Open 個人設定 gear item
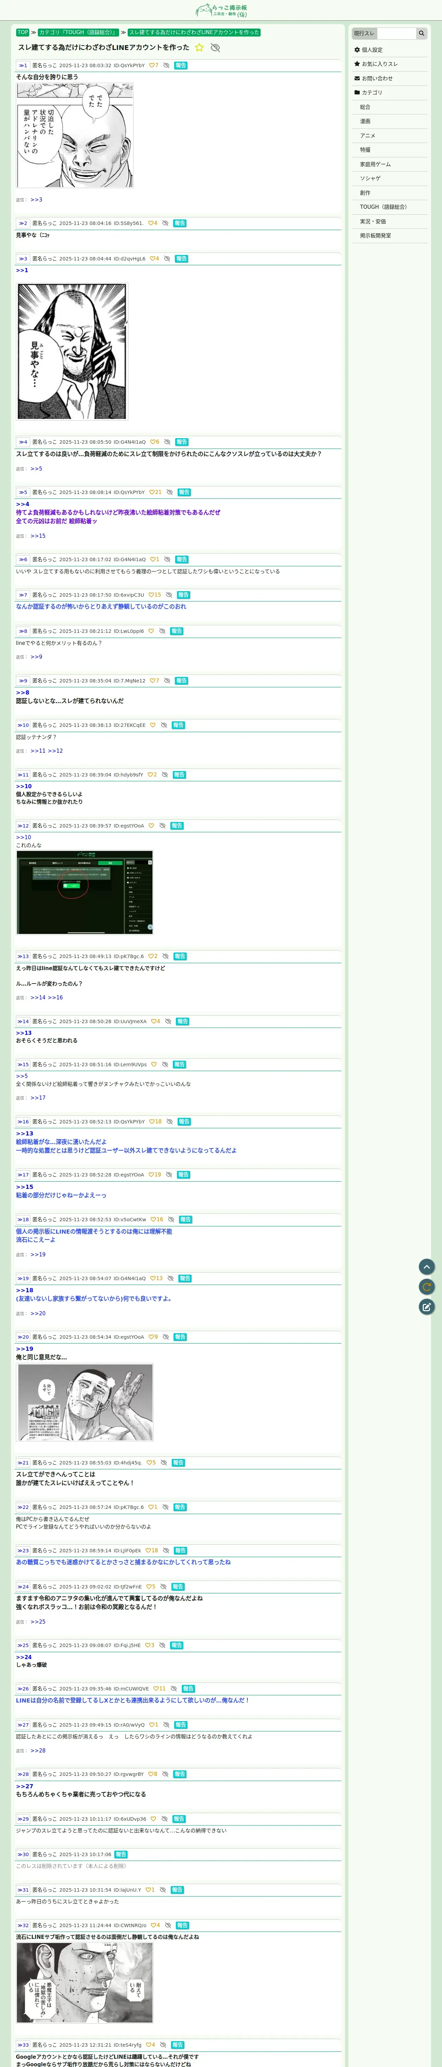The width and height of the screenshot is (442, 2067). point(390,50)
